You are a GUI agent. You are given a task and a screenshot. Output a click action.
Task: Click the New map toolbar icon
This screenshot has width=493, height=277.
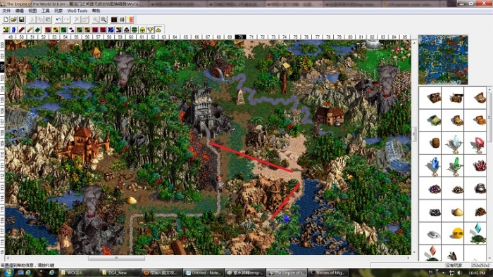pos(6,20)
